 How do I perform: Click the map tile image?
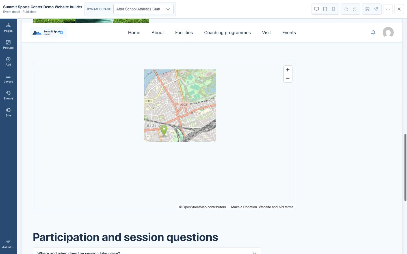pyautogui.click(x=180, y=106)
